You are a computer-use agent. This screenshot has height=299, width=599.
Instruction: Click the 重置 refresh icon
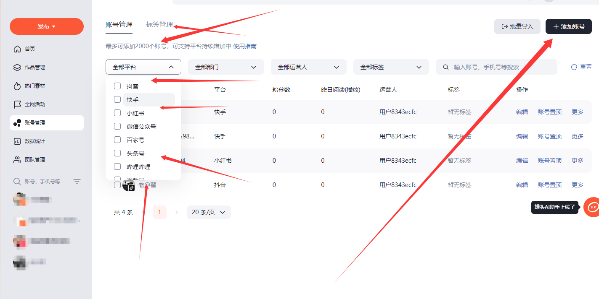click(x=574, y=67)
